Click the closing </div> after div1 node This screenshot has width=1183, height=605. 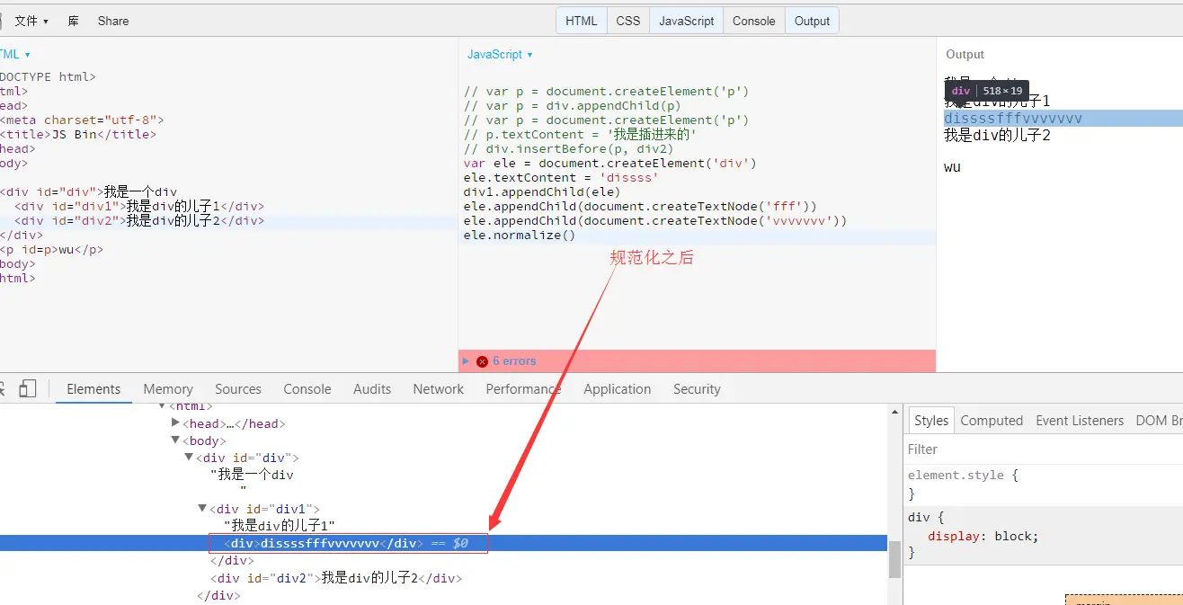coord(232,560)
